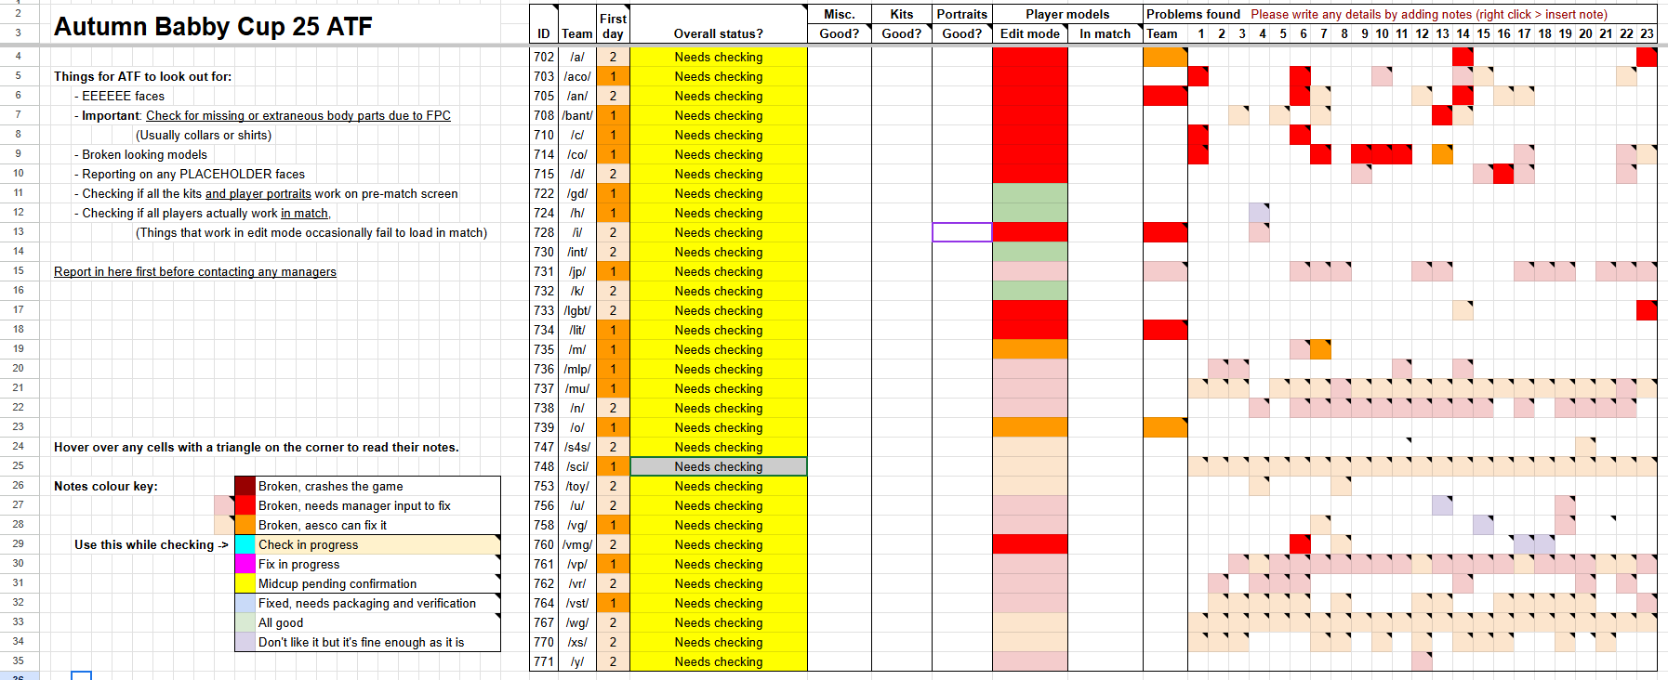1668x680 pixels.
Task: Select the 'Portraits' header cell
Action: pos(962,14)
